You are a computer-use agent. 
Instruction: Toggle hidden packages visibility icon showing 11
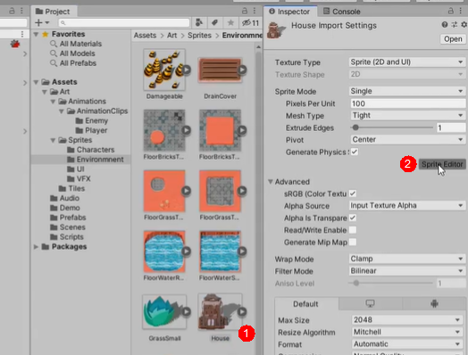(250, 22)
